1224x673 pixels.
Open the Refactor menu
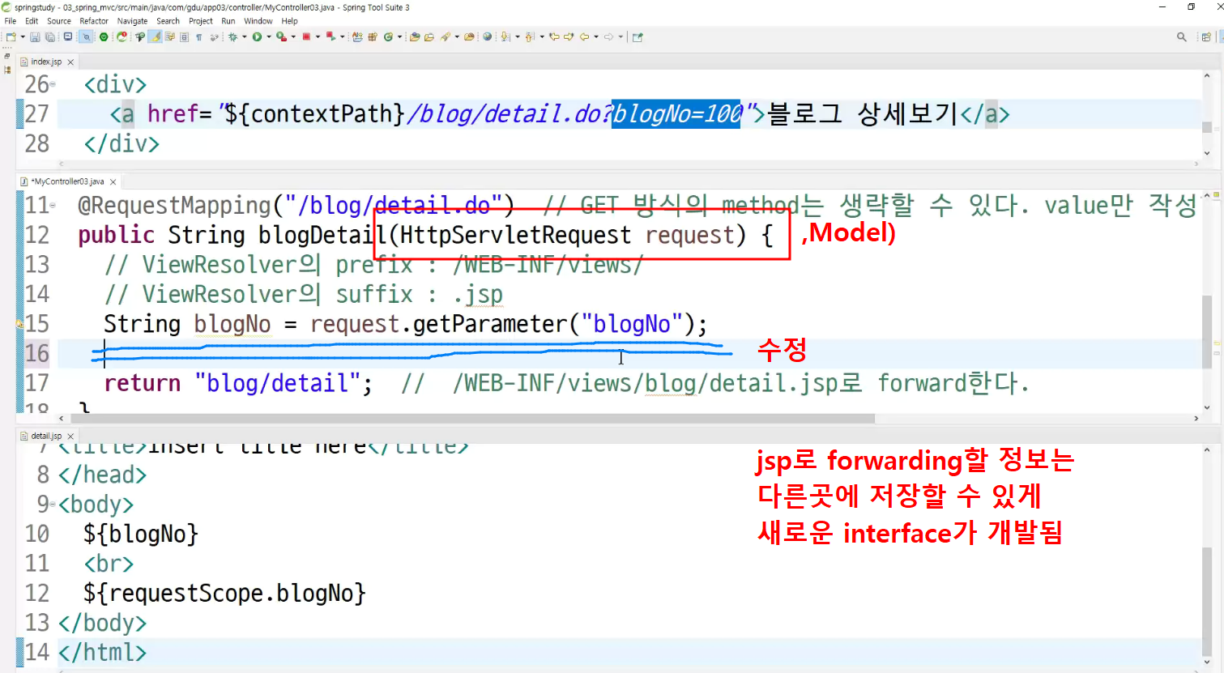(94, 21)
